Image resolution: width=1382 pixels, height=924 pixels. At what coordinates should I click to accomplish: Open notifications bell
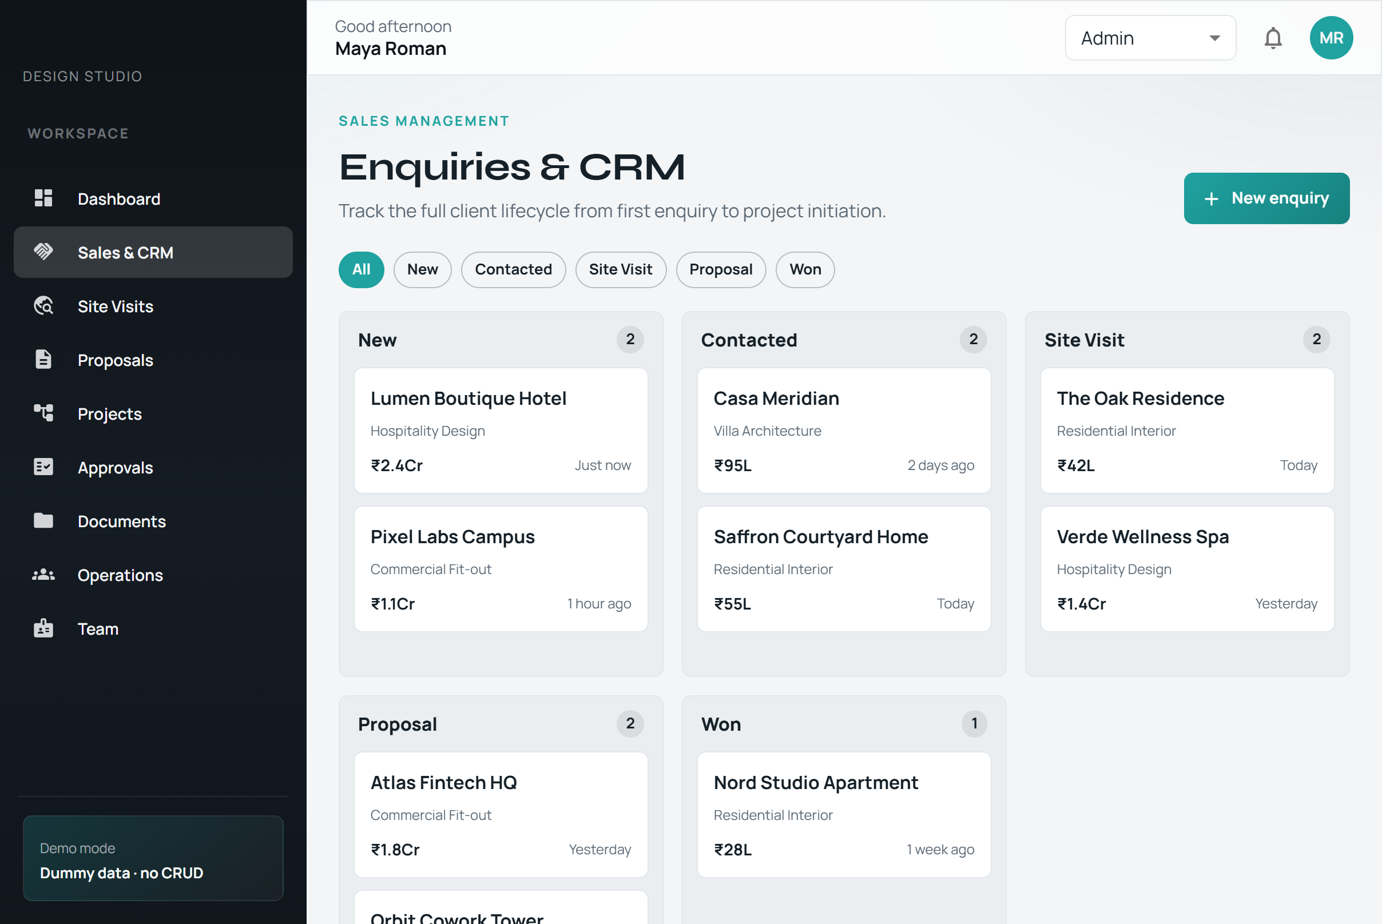coord(1273,38)
